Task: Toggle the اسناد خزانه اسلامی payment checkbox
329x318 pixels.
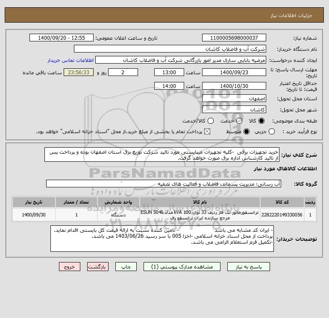Action: click(207, 131)
